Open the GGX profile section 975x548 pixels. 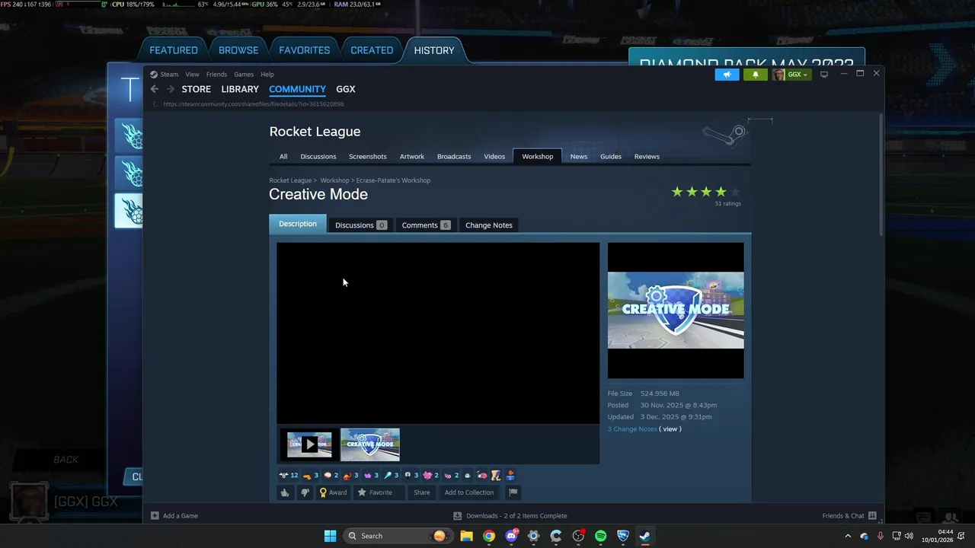346,89
